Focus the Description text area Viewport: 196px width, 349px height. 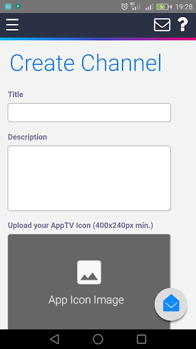click(89, 178)
